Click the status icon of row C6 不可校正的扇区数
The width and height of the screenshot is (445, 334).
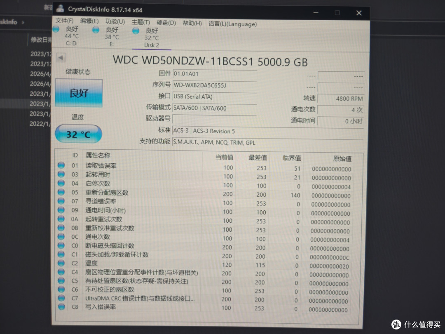pos(61,289)
